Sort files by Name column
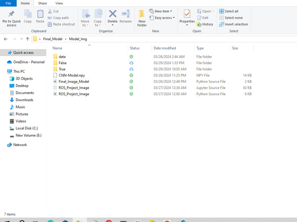 point(57,48)
